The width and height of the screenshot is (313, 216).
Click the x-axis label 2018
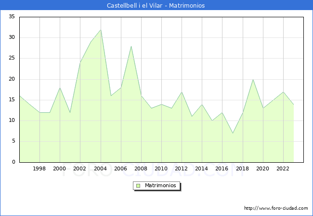pos(243,168)
